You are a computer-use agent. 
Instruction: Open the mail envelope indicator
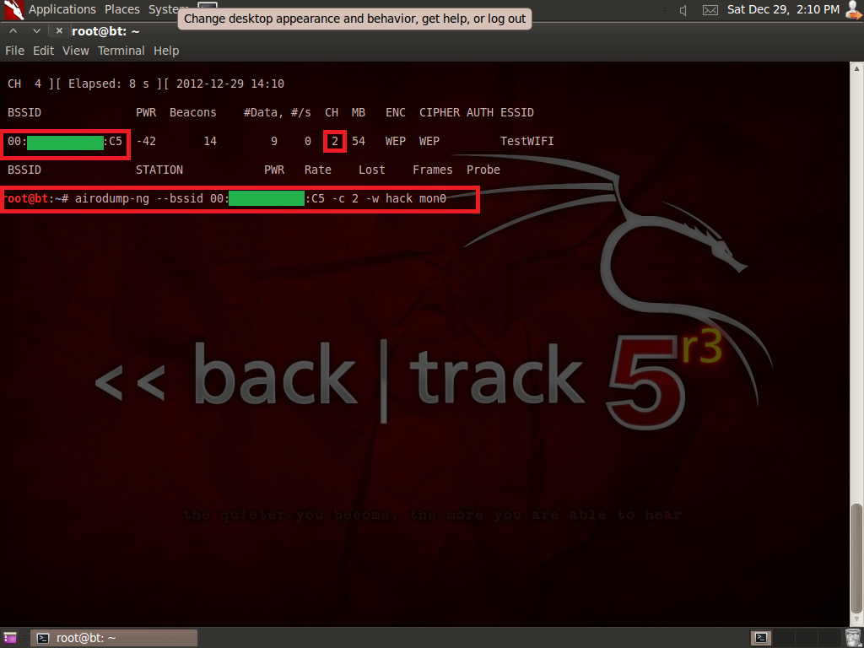tap(710, 10)
